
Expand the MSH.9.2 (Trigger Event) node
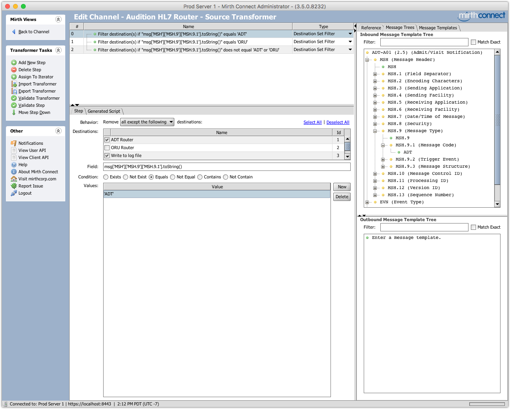pos(383,159)
